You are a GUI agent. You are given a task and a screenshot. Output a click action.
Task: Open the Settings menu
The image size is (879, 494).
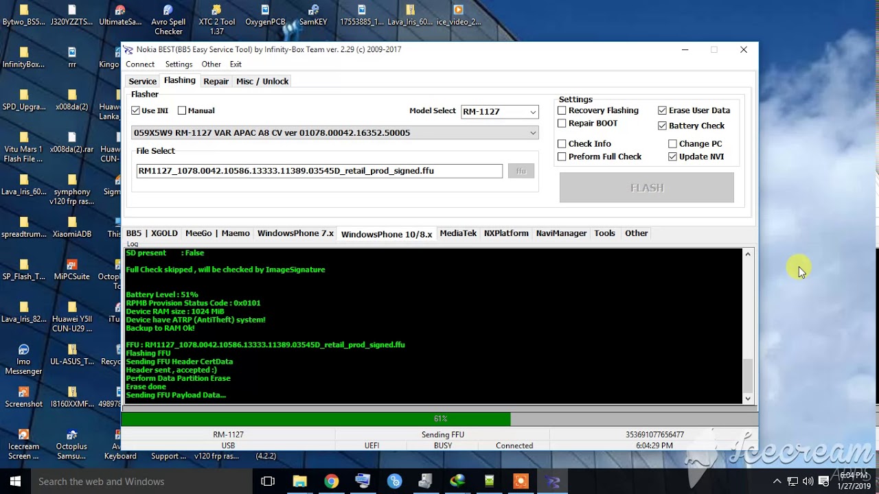[x=179, y=64]
